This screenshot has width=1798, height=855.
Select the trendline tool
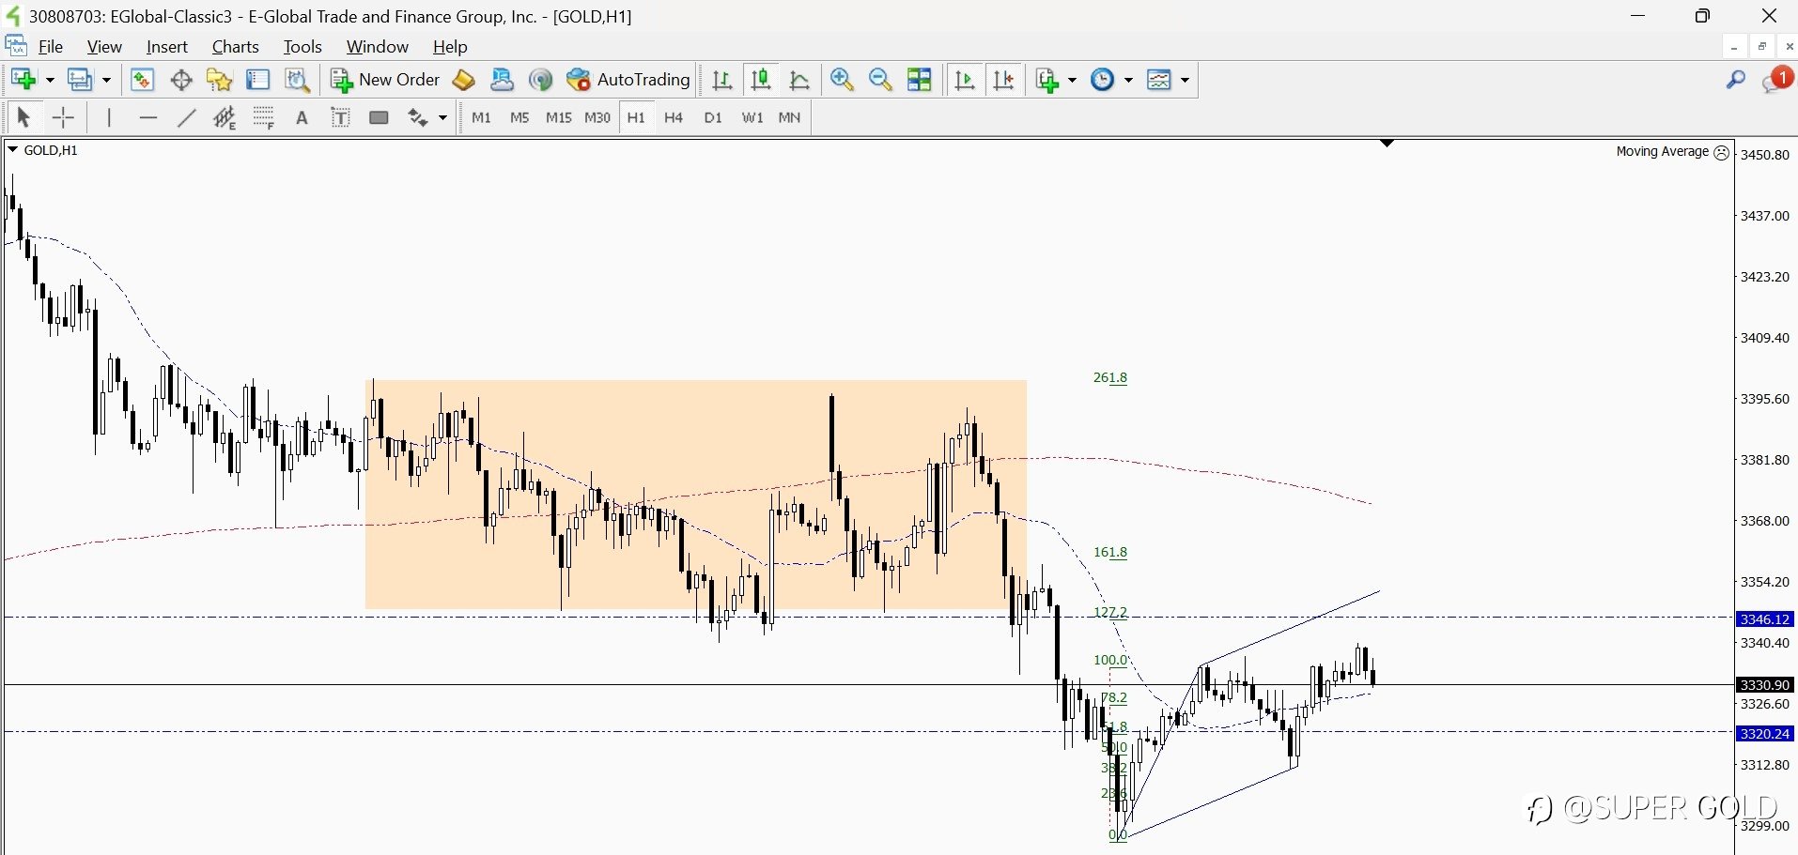click(x=186, y=117)
